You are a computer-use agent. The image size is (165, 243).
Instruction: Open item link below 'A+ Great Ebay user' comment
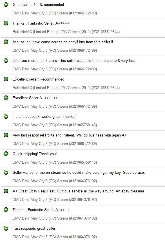pos(55,199)
